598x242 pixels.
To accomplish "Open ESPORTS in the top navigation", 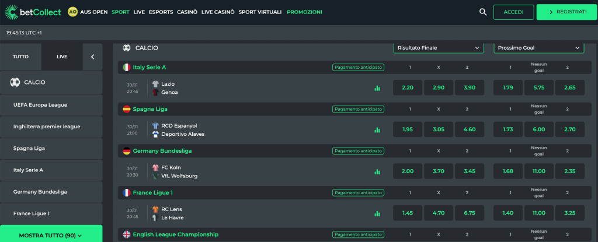I will coord(161,12).
